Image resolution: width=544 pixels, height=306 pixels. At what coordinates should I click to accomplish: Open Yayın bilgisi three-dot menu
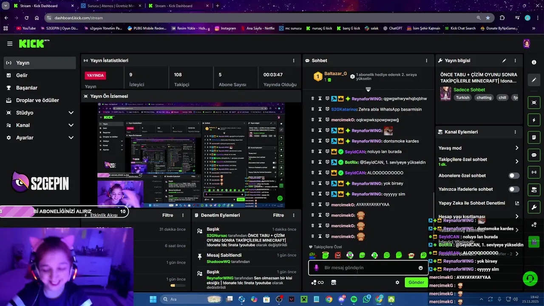515,60
